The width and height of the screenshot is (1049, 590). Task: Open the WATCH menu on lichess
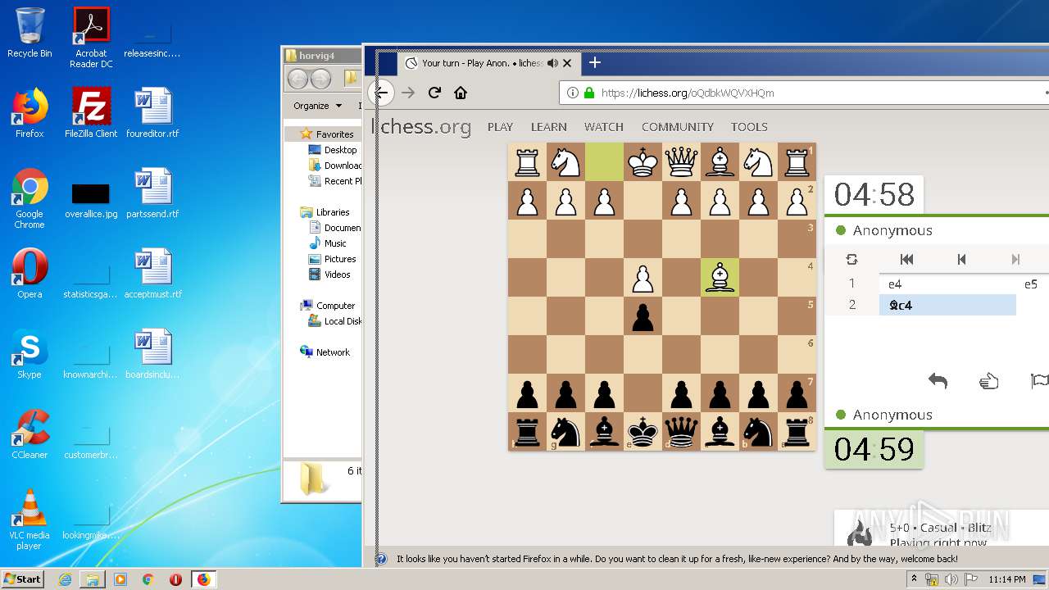[x=604, y=127]
